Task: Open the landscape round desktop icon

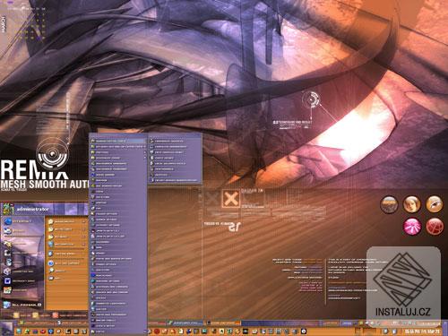Action: [389, 204]
